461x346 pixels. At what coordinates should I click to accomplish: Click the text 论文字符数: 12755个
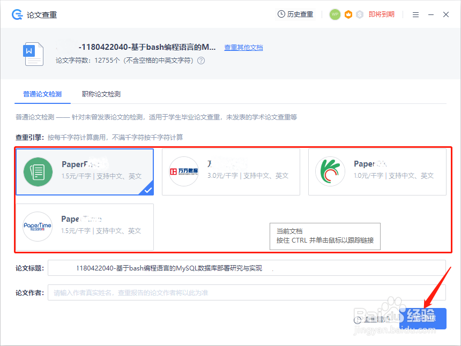(x=87, y=61)
